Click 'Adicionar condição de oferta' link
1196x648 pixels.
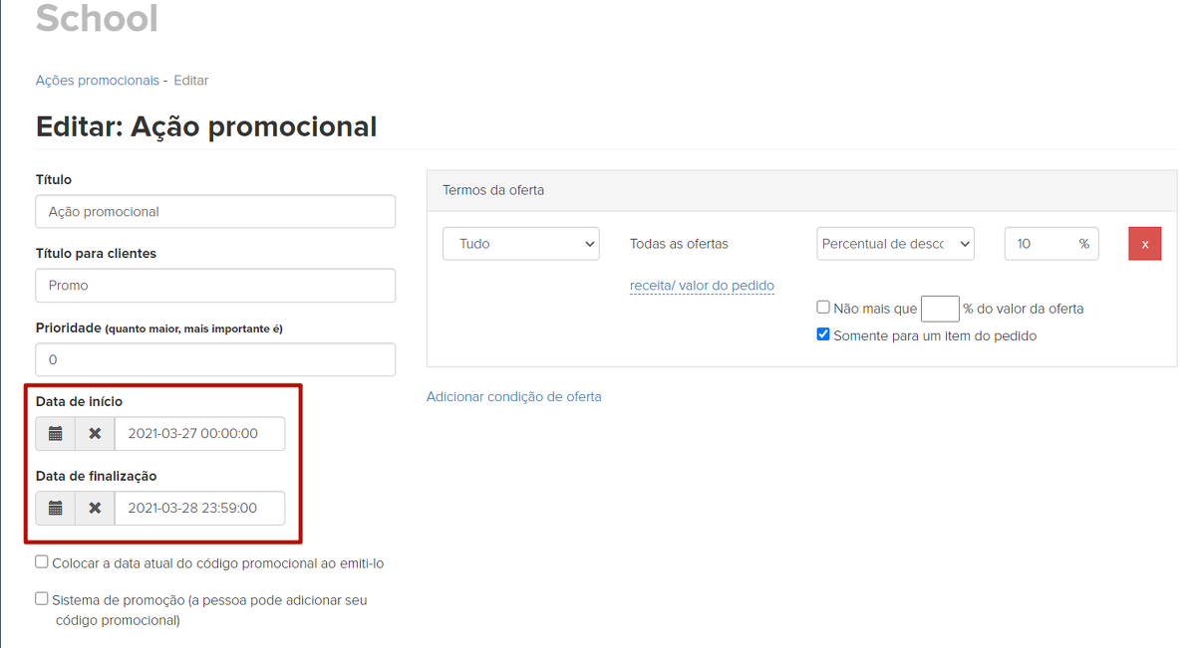(513, 396)
